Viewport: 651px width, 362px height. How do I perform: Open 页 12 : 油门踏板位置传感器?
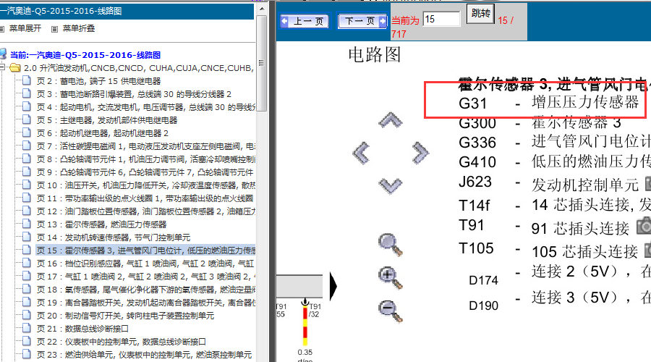(145, 211)
